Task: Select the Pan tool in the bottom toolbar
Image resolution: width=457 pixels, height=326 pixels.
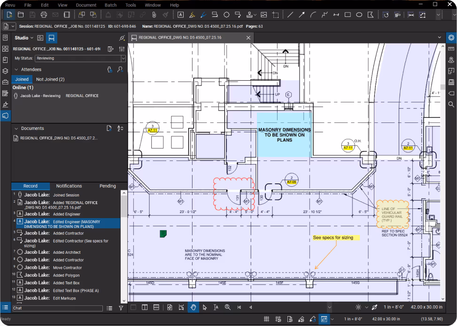Action: click(x=194, y=307)
